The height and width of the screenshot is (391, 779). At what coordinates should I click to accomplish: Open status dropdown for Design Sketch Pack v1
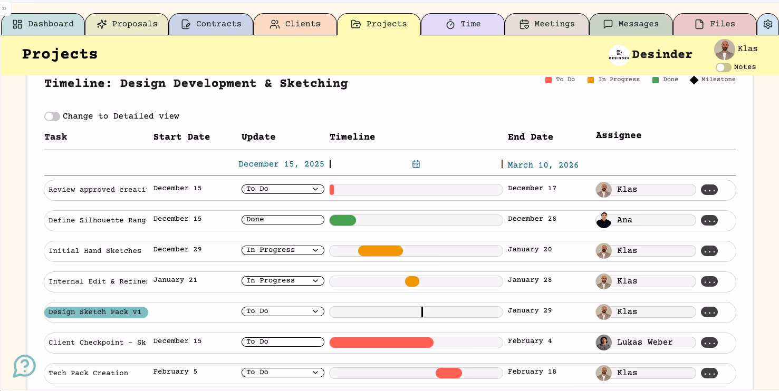coord(283,311)
